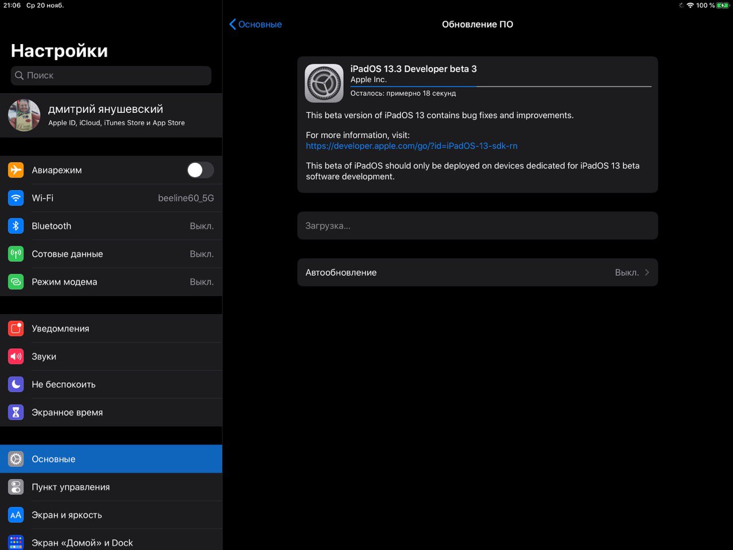The height and width of the screenshot is (550, 733).
Task: Tap the Звуки speaker icon
Action: coord(16,356)
